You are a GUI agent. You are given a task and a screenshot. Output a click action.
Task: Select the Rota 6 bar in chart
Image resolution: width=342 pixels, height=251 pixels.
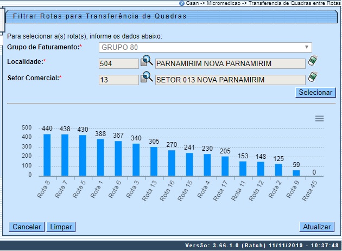click(118, 159)
